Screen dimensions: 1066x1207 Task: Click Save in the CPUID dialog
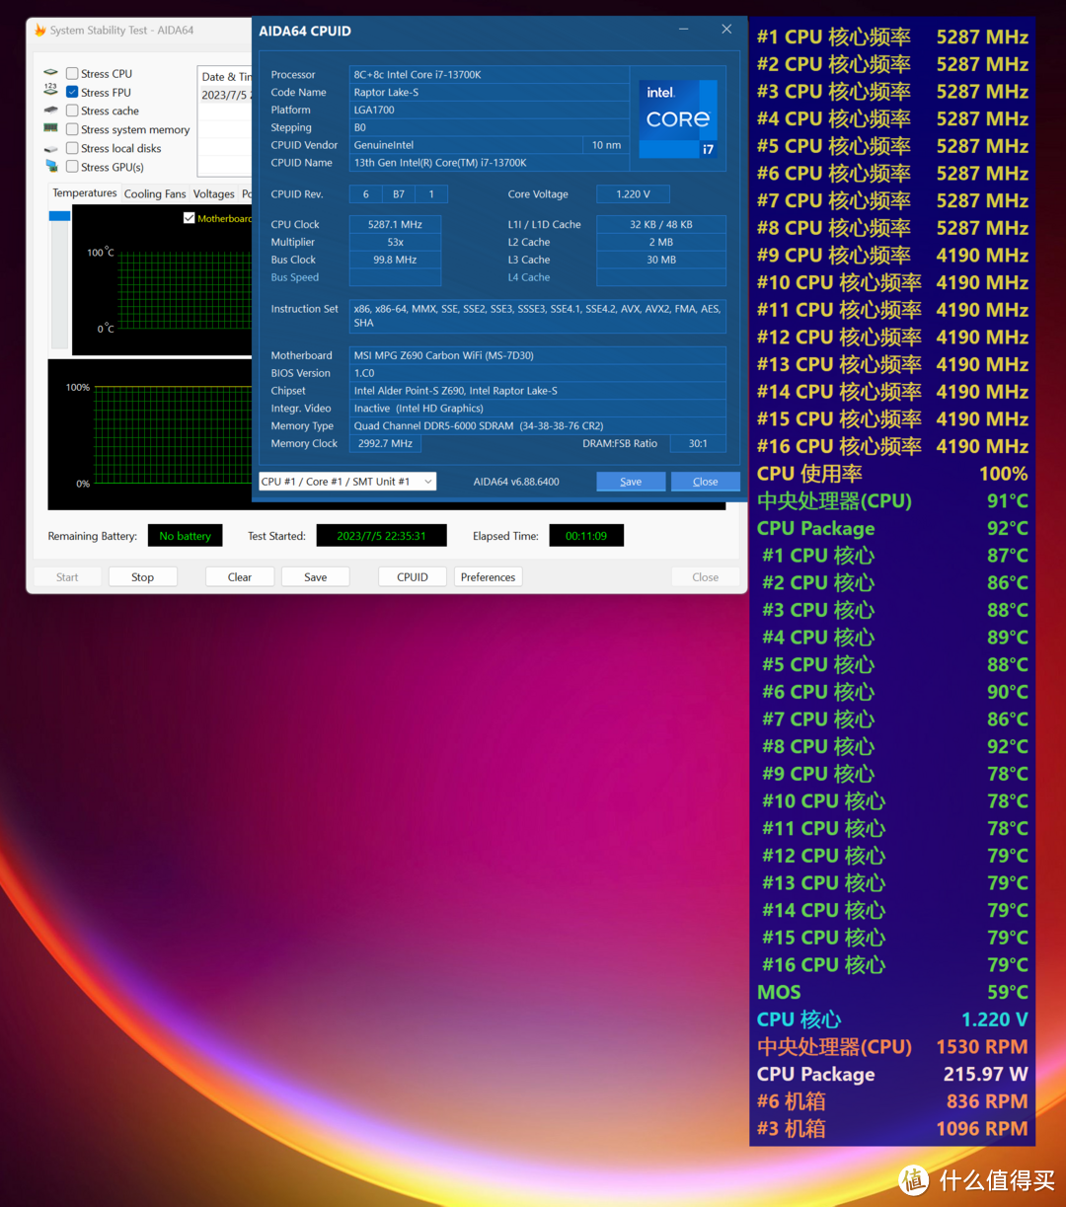pyautogui.click(x=631, y=482)
